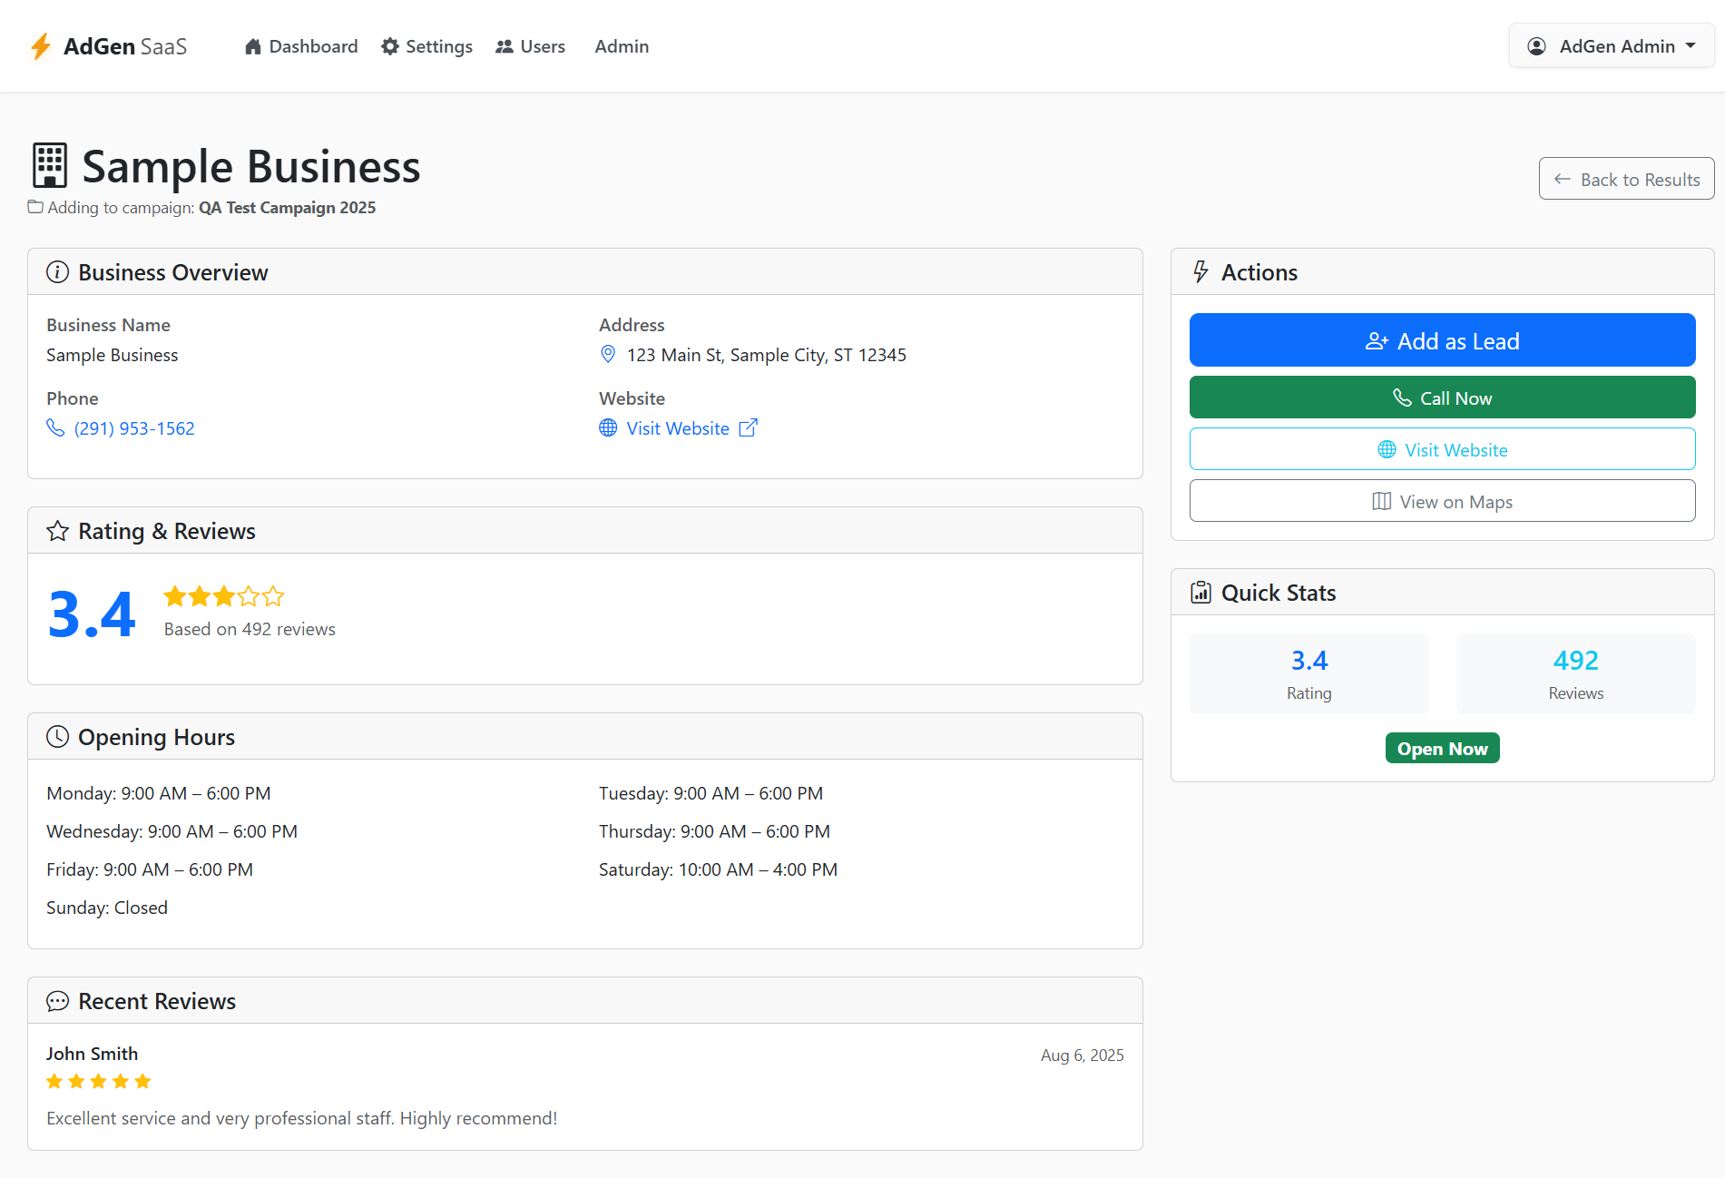Image resolution: width=1725 pixels, height=1178 pixels.
Task: Click the chat bubble icon beside Recent Reviews
Action: click(x=57, y=1001)
